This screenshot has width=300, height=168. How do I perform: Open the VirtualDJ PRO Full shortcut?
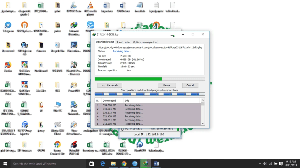[74, 148]
